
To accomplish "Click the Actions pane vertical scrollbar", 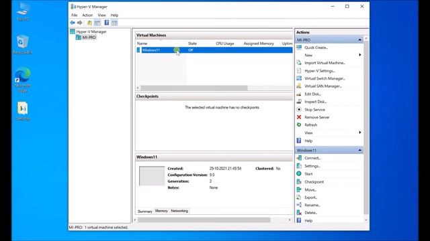I will point(365,127).
